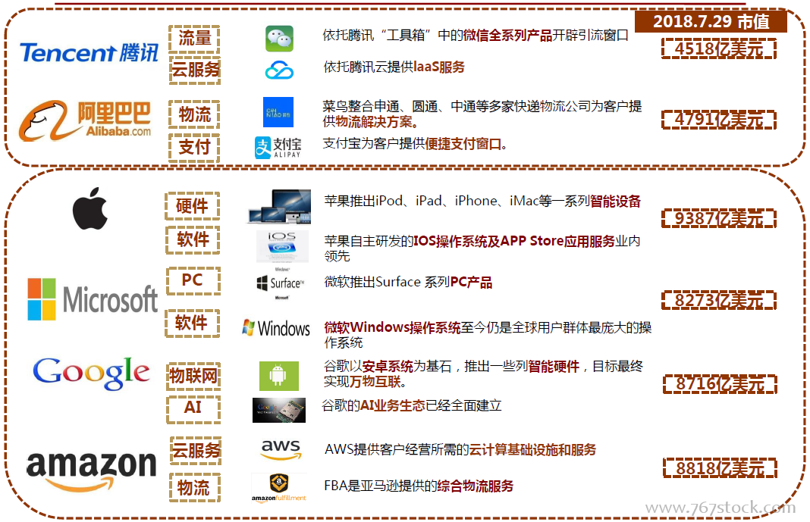810x522 pixels.
Task: Click the 2018.7.29 市值 header tab
Action: 710,21
